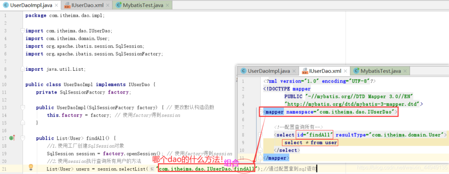The width and height of the screenshot is (449, 174).
Task: Click the closing fold marker at line 15
Action: pos(23,123)
